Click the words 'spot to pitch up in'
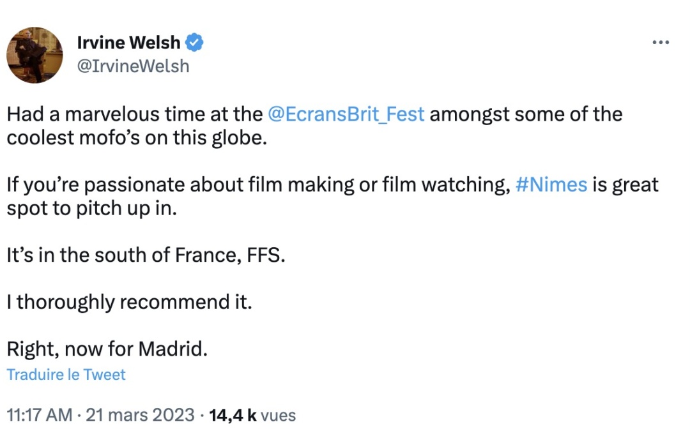This screenshot has width=690, height=431. pos(91,208)
